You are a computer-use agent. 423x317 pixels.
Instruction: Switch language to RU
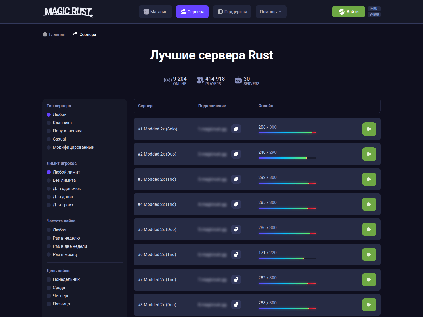[x=374, y=8]
